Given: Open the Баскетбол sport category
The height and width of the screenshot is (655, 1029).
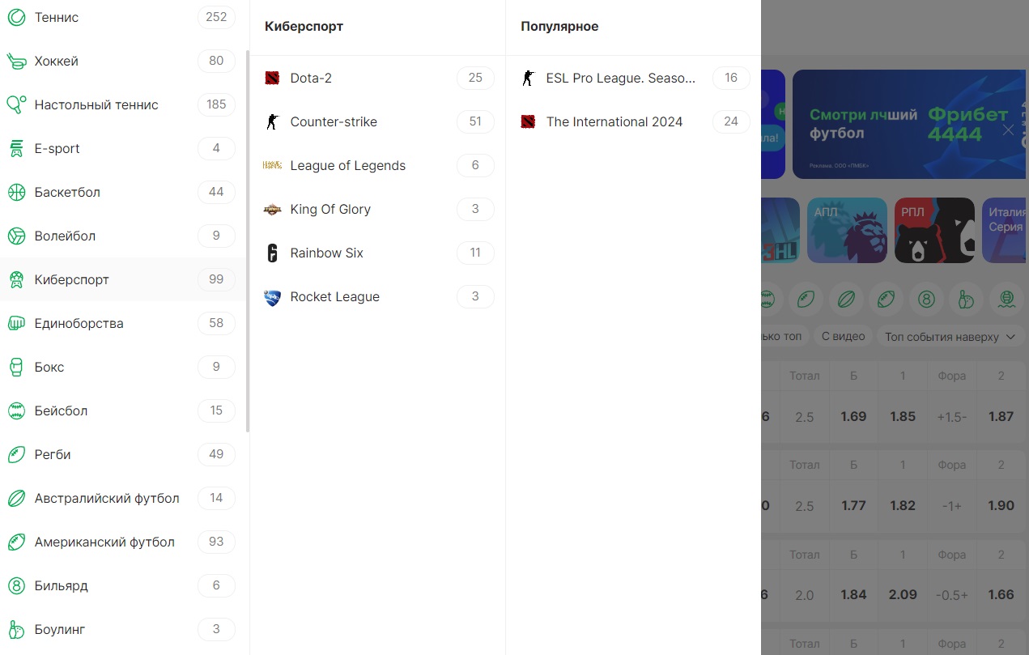Looking at the screenshot, I should (123, 192).
